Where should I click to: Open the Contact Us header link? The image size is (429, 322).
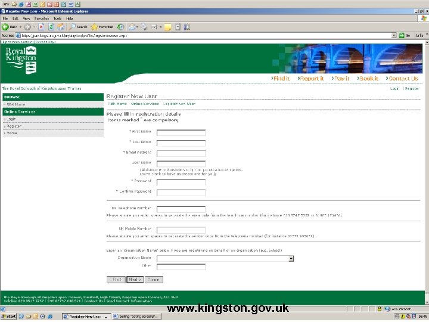402,78
